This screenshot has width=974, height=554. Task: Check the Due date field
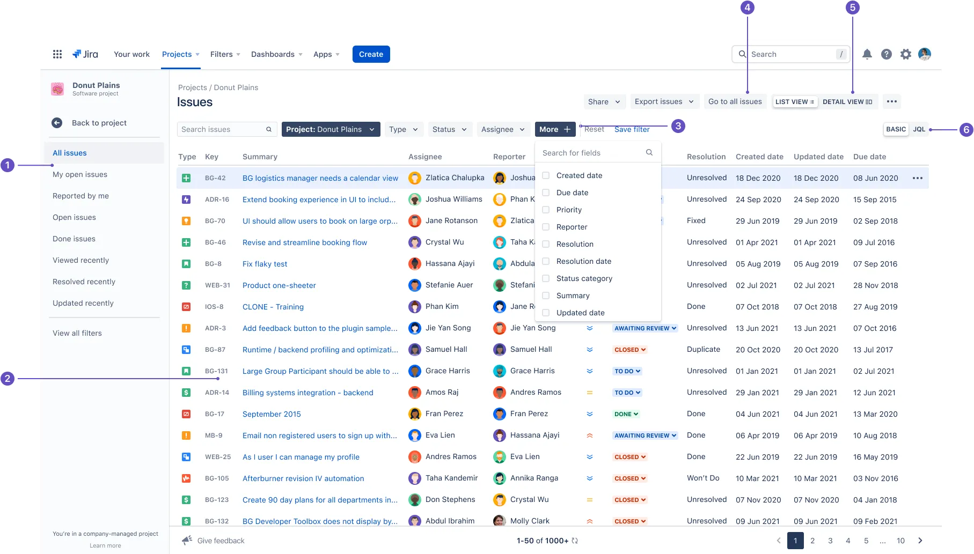tap(546, 193)
